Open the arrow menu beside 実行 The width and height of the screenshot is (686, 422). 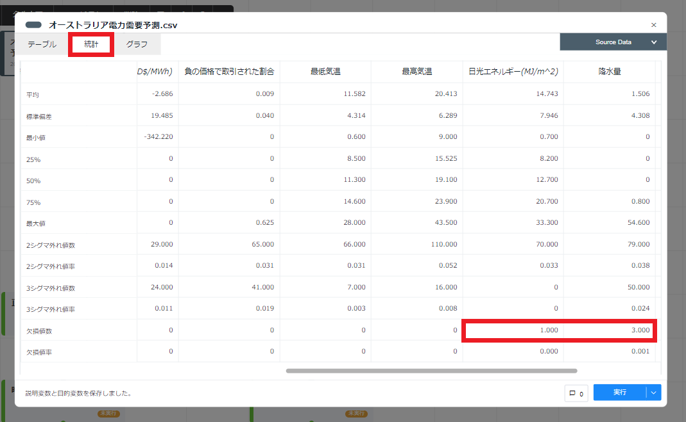653,393
